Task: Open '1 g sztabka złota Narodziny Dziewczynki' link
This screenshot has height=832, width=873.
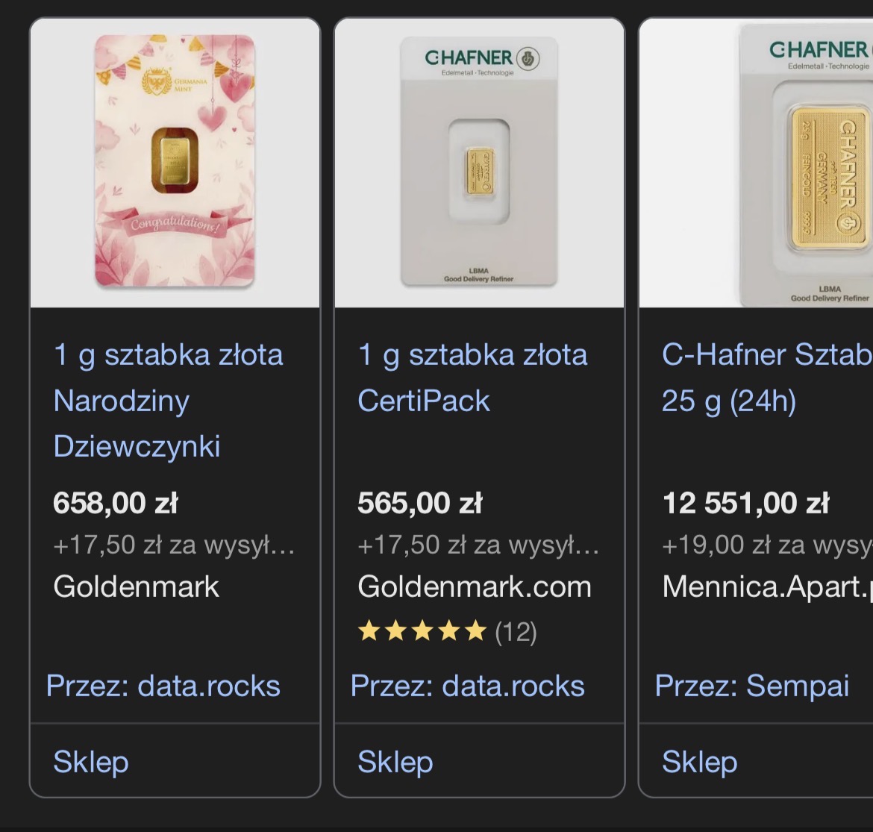Action: pyautogui.click(x=168, y=400)
